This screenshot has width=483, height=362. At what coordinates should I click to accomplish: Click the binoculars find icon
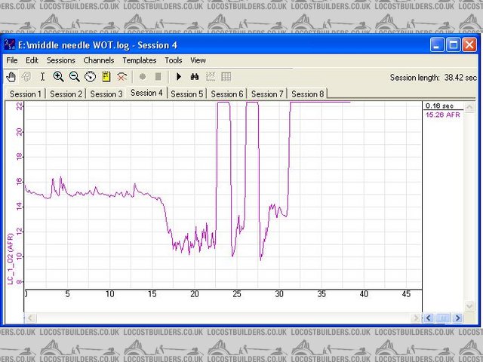coord(194,77)
